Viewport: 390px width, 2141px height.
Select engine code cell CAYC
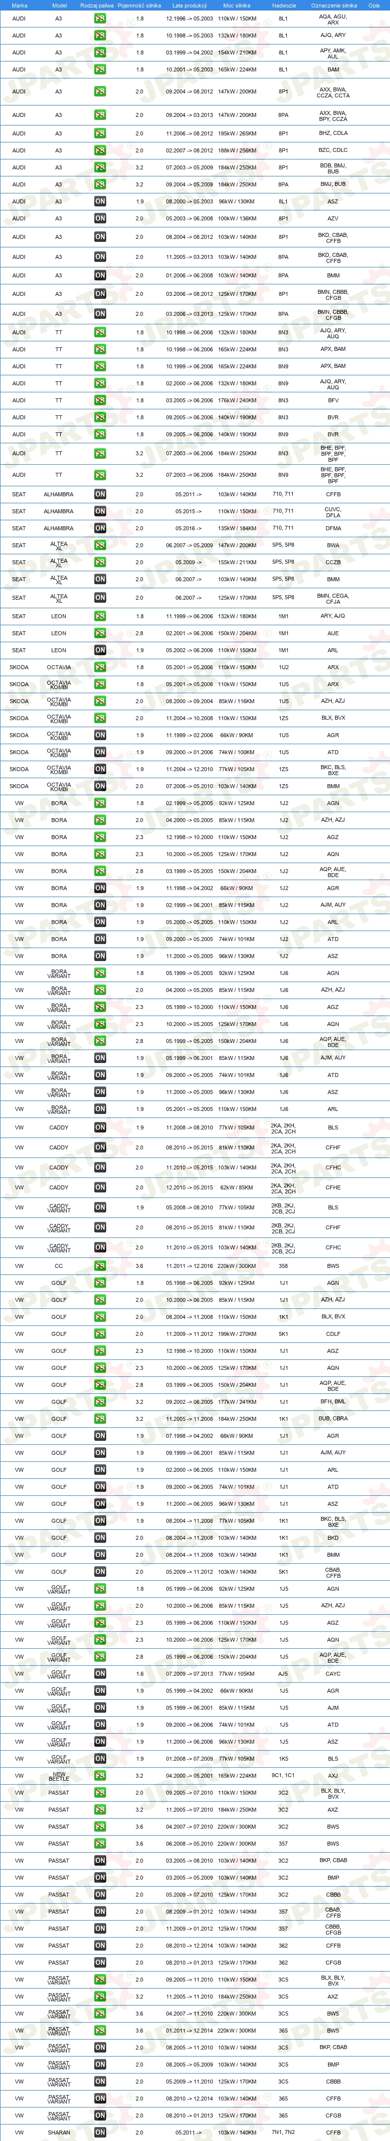point(334,1675)
